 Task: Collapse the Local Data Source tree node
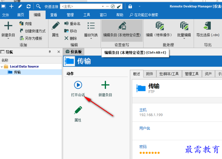(x=2, y=67)
